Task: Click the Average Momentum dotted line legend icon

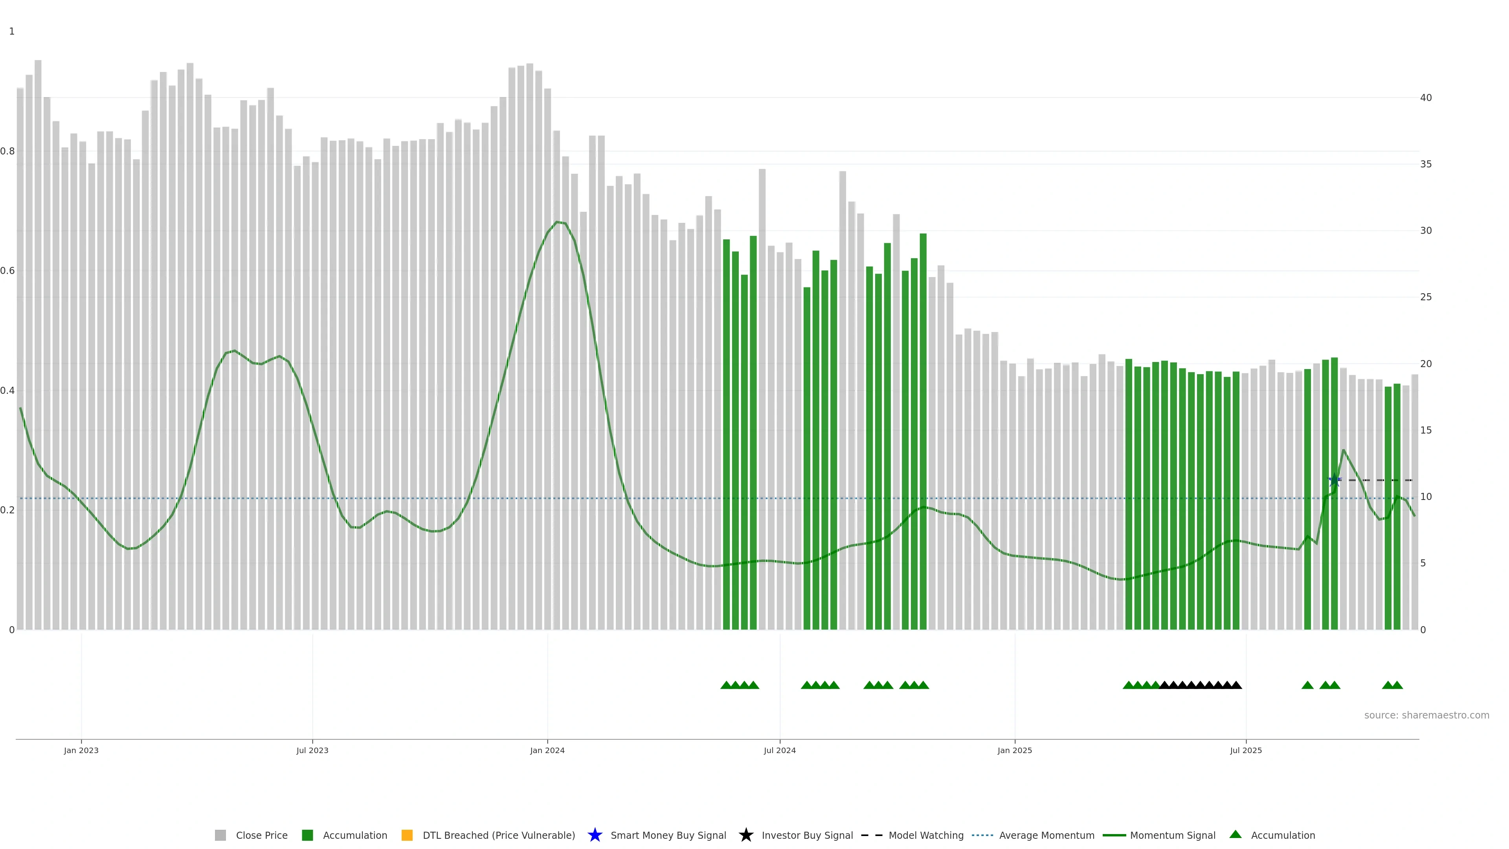Action: [982, 835]
